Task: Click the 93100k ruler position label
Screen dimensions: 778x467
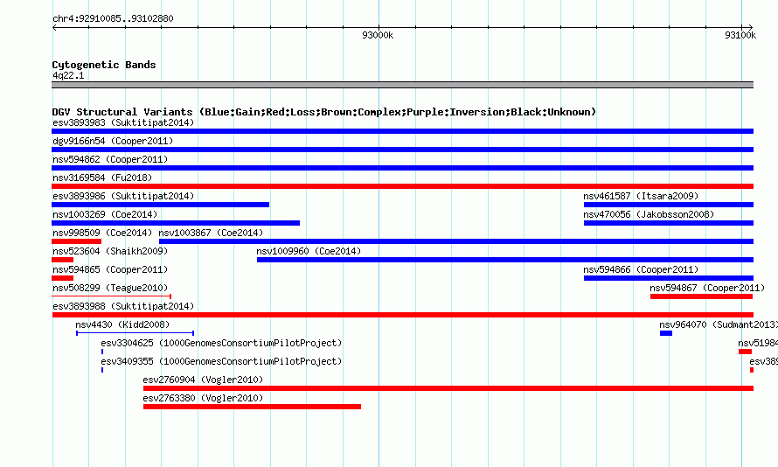Action: (740, 35)
